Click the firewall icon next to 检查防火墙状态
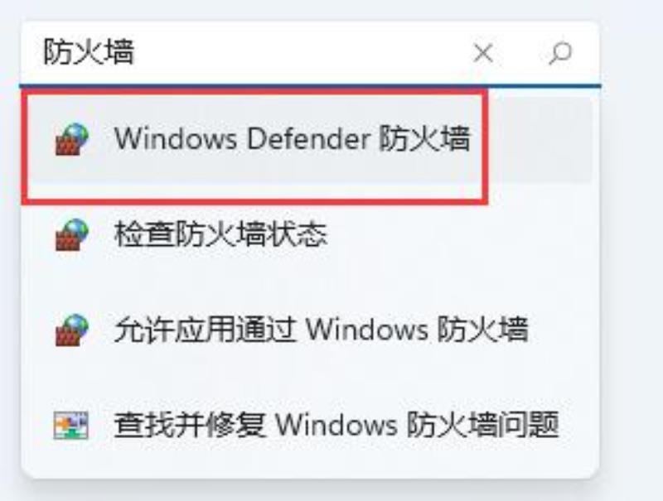Image resolution: width=663 pixels, height=501 pixels. click(72, 234)
